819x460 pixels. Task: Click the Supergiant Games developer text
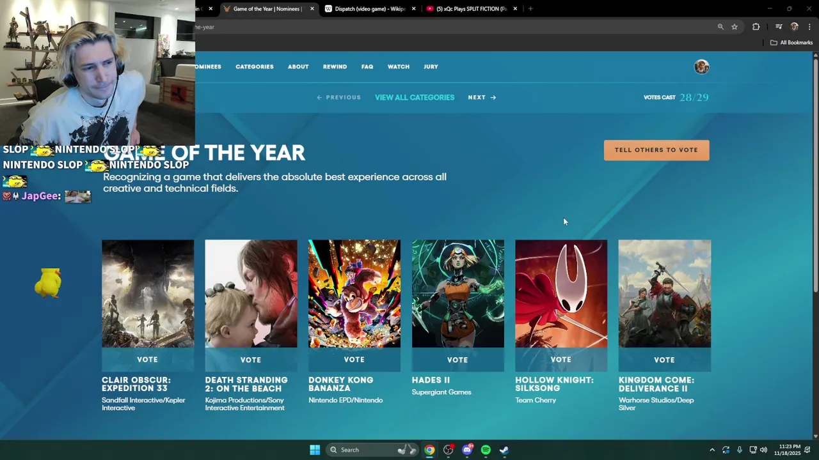[x=441, y=392]
